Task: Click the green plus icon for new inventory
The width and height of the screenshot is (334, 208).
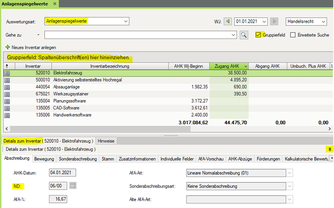Action: pos(7,47)
